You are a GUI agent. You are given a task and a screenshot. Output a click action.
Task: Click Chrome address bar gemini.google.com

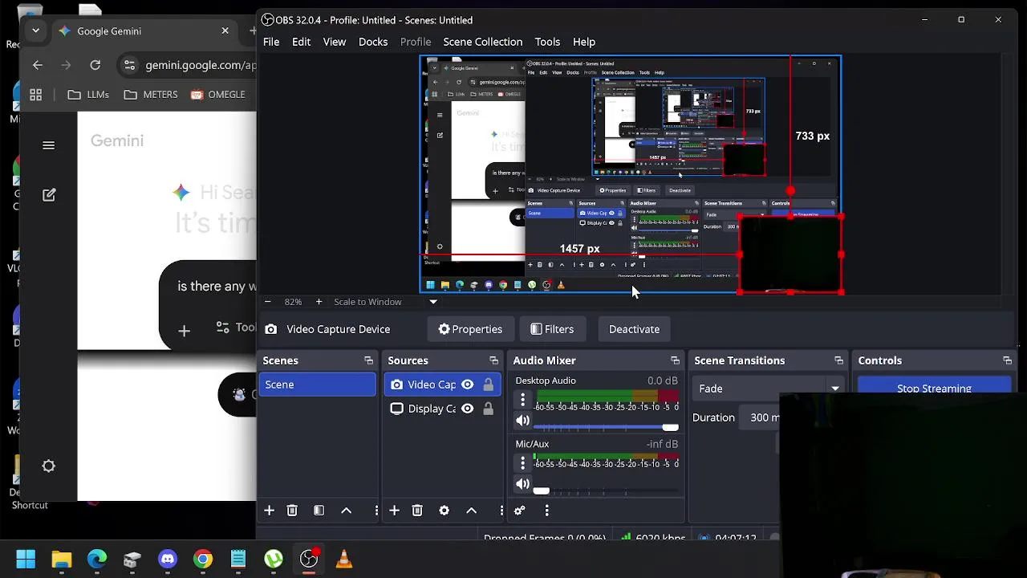click(201, 65)
